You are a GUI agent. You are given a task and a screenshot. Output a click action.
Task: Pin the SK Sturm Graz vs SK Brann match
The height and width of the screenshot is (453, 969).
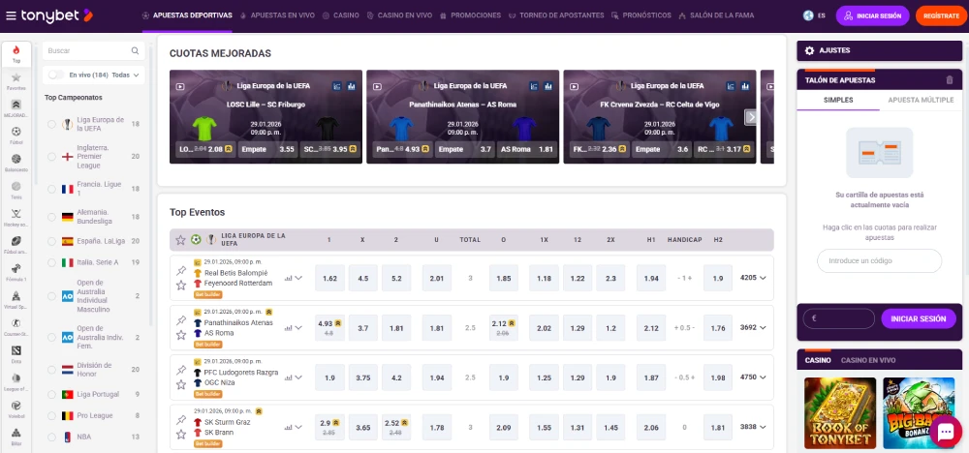click(x=181, y=420)
